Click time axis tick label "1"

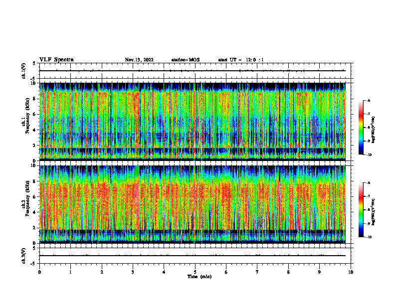coord(70,272)
